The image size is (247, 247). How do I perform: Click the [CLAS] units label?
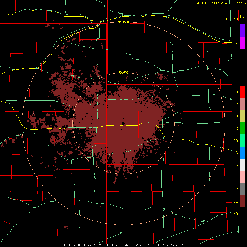pos(232,19)
